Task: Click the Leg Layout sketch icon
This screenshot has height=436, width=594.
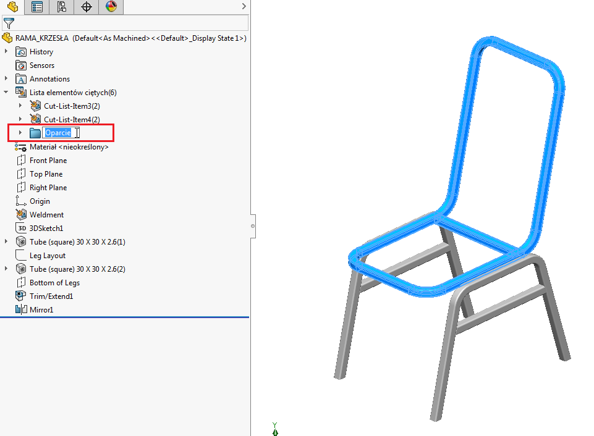Action: tap(21, 255)
